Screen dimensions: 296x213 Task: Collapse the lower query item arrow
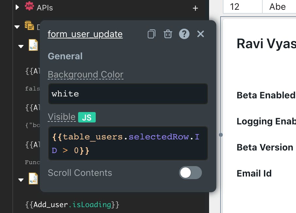pyautogui.click(x=21, y=180)
